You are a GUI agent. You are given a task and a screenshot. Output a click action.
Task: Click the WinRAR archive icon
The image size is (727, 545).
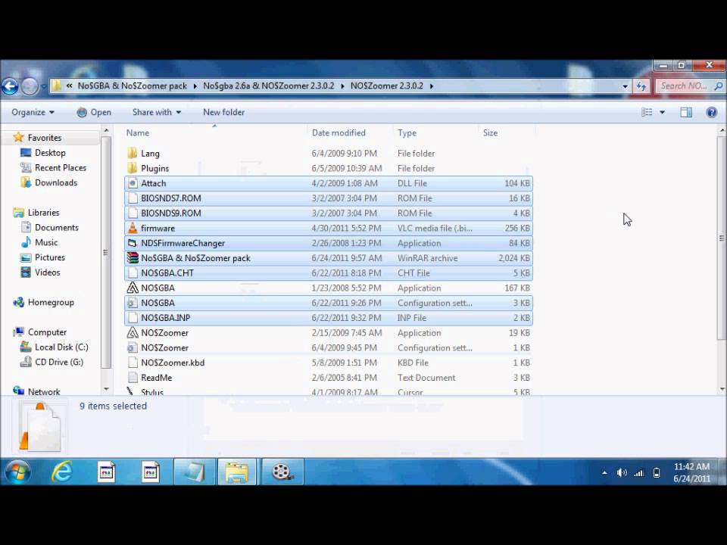point(133,257)
